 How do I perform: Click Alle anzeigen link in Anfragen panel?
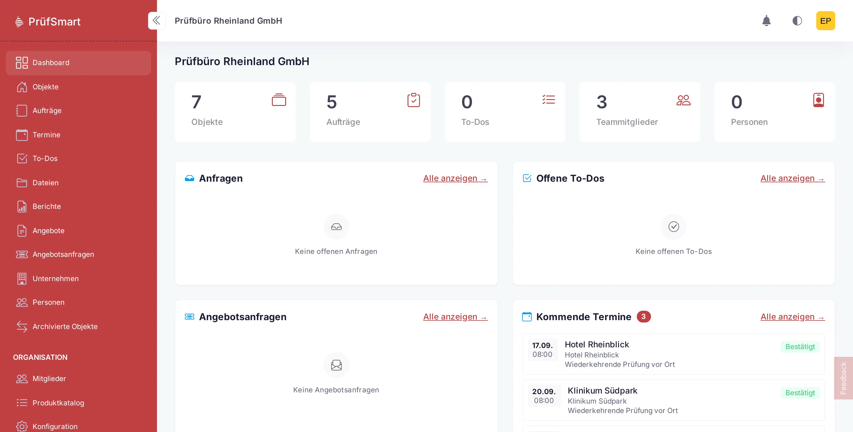[x=455, y=178]
